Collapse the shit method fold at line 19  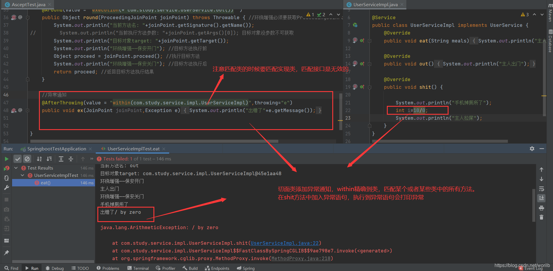tap(369, 87)
